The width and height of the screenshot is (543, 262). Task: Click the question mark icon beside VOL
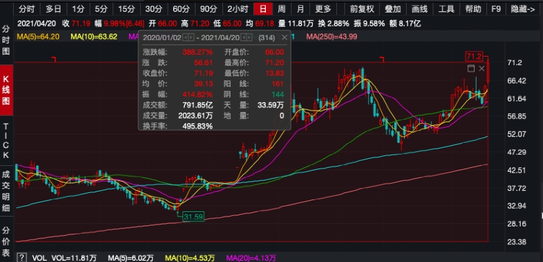point(22,258)
